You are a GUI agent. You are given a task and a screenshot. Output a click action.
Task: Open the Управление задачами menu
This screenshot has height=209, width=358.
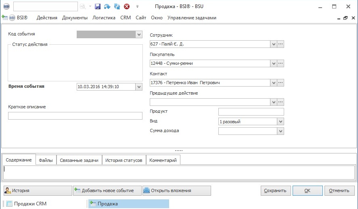tap(192, 18)
